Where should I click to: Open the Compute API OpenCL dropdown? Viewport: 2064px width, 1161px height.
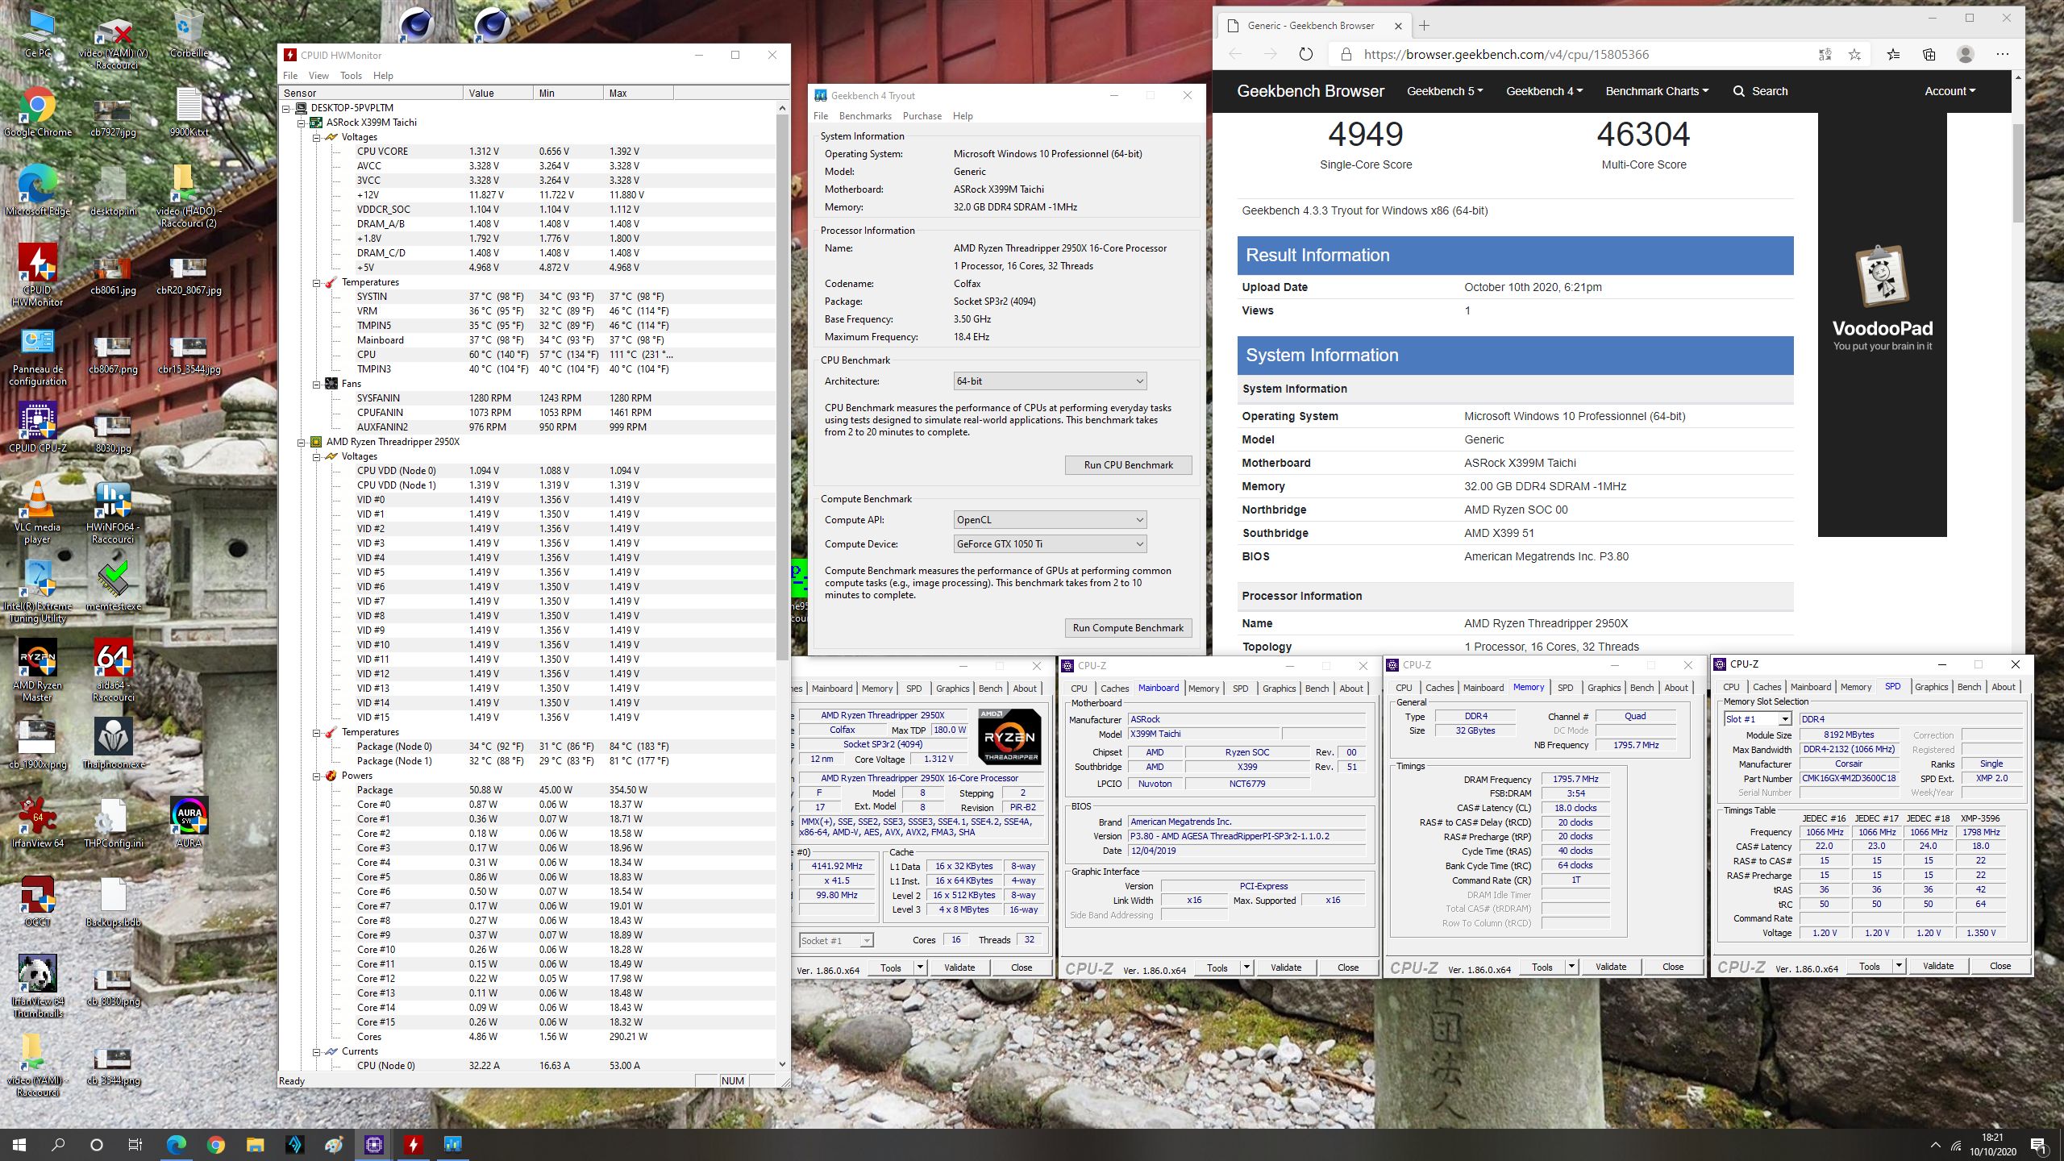point(1050,519)
